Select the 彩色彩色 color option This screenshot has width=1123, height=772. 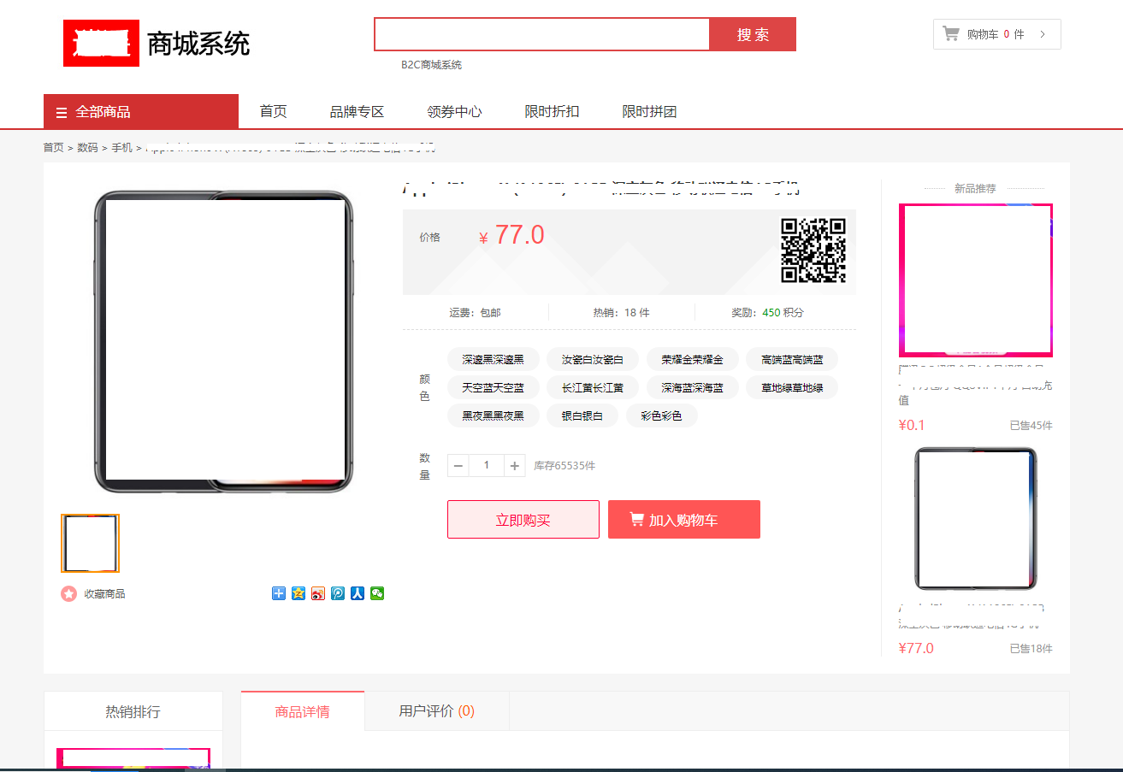(662, 415)
